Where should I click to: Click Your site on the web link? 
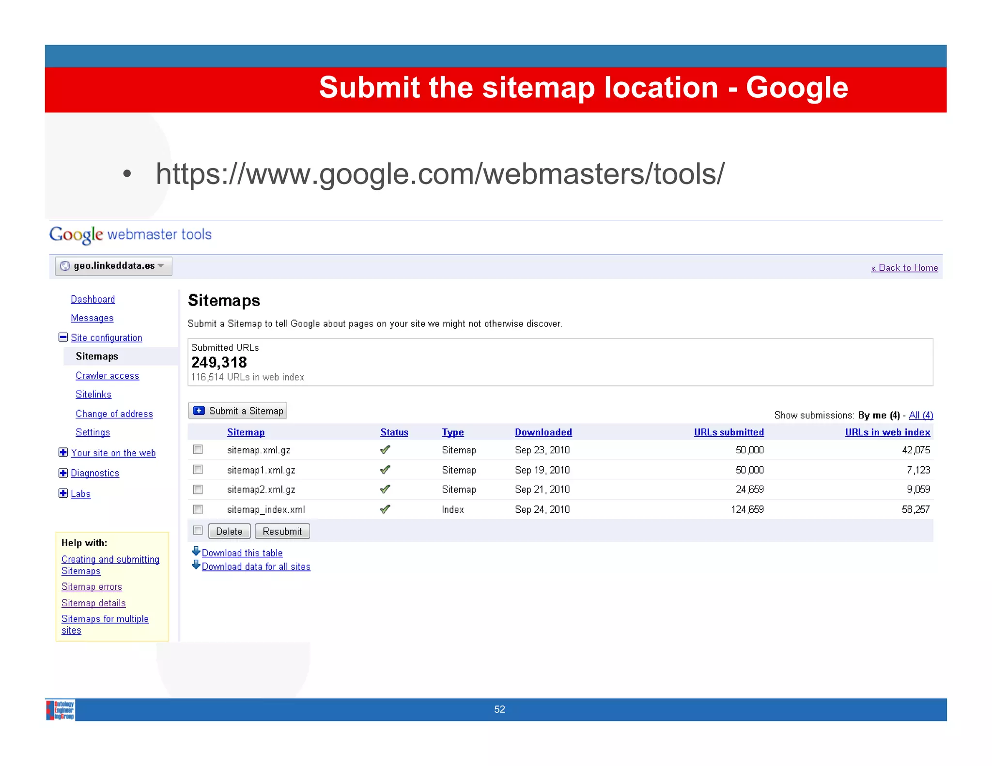coord(113,453)
